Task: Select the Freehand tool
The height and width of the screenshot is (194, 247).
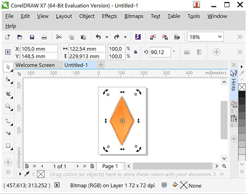Action: tap(8, 121)
